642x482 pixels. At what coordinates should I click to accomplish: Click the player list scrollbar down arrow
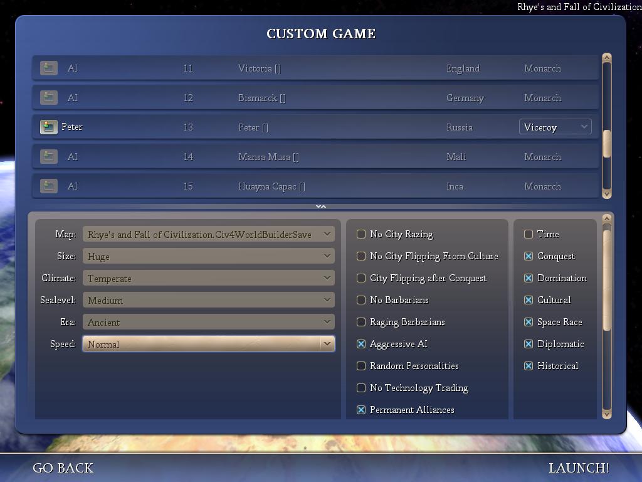click(x=607, y=195)
